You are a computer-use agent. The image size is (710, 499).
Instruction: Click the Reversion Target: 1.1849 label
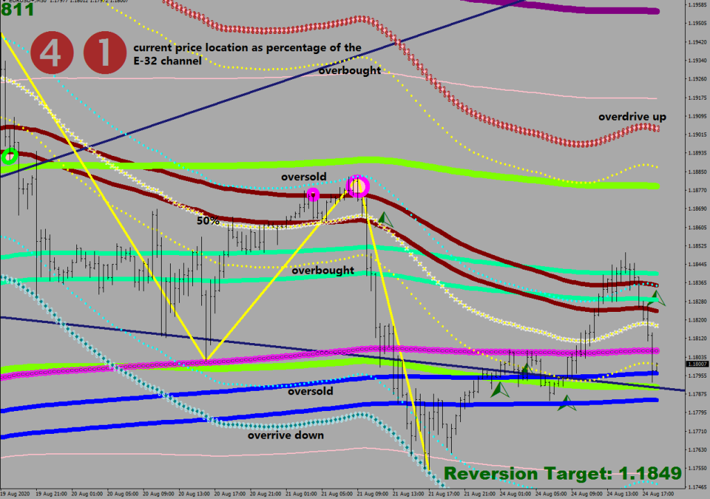[x=562, y=474]
